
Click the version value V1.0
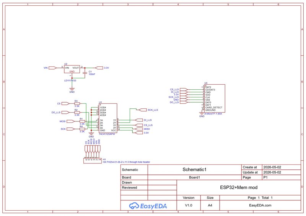(x=189, y=205)
